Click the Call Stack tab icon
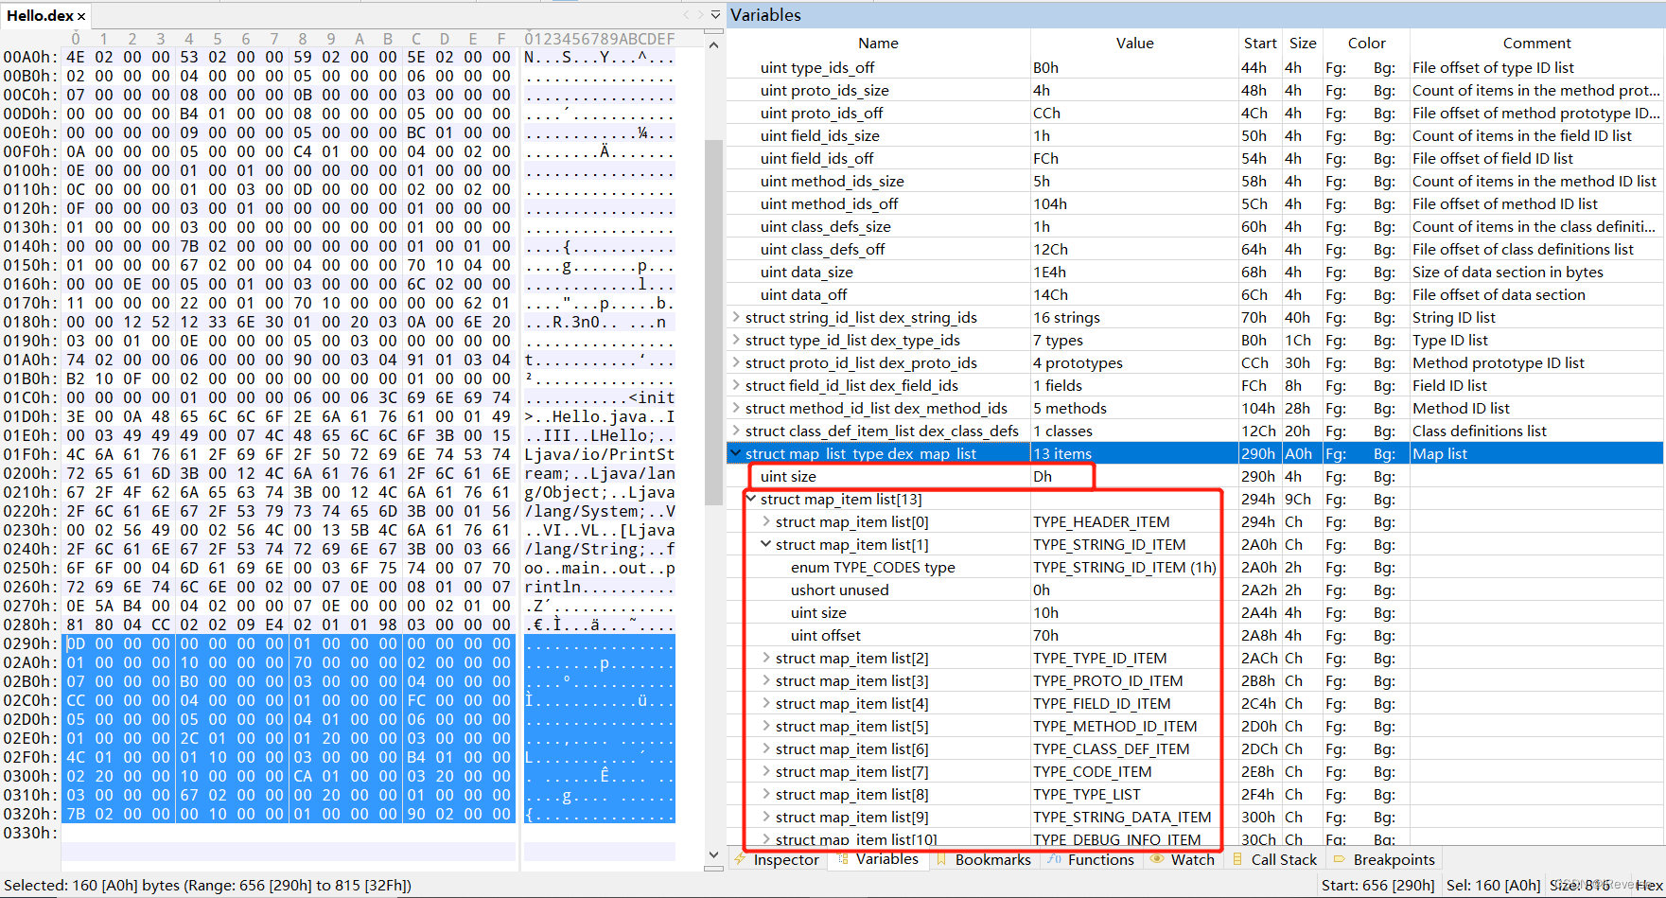Screen dimensions: 1666x898 1237,859
